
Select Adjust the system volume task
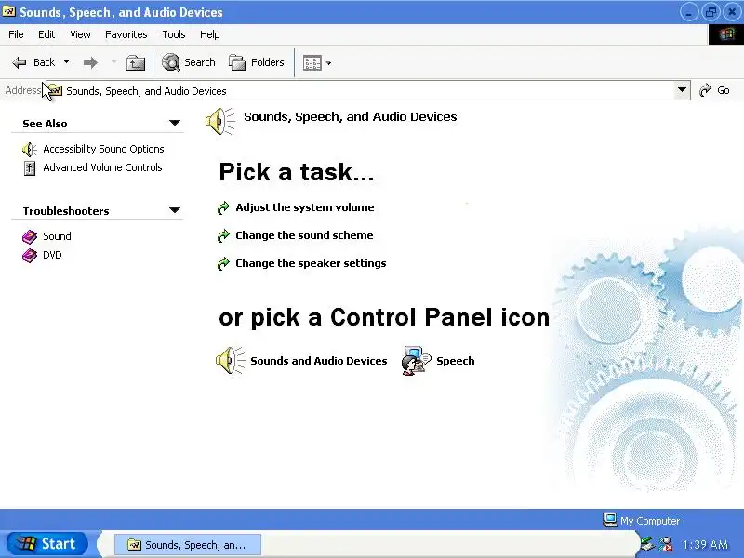coord(305,207)
